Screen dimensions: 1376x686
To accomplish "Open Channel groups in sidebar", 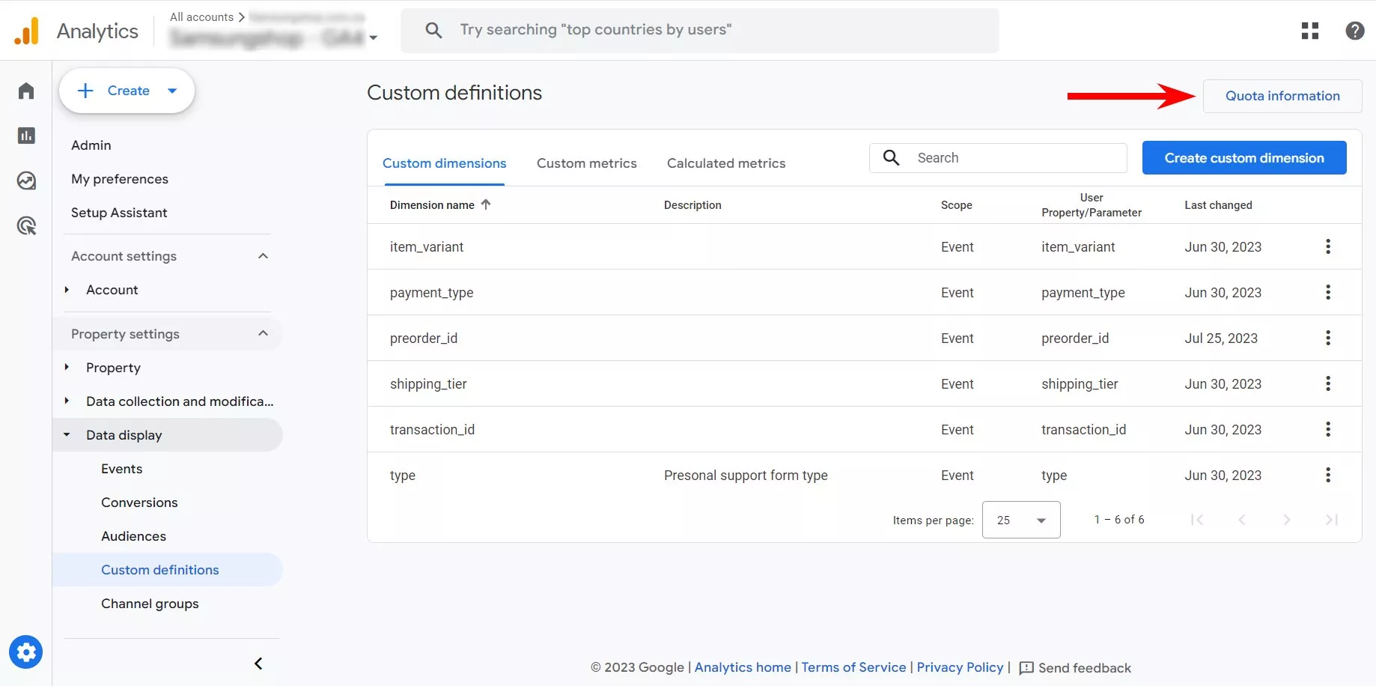I will pyautogui.click(x=150, y=604).
